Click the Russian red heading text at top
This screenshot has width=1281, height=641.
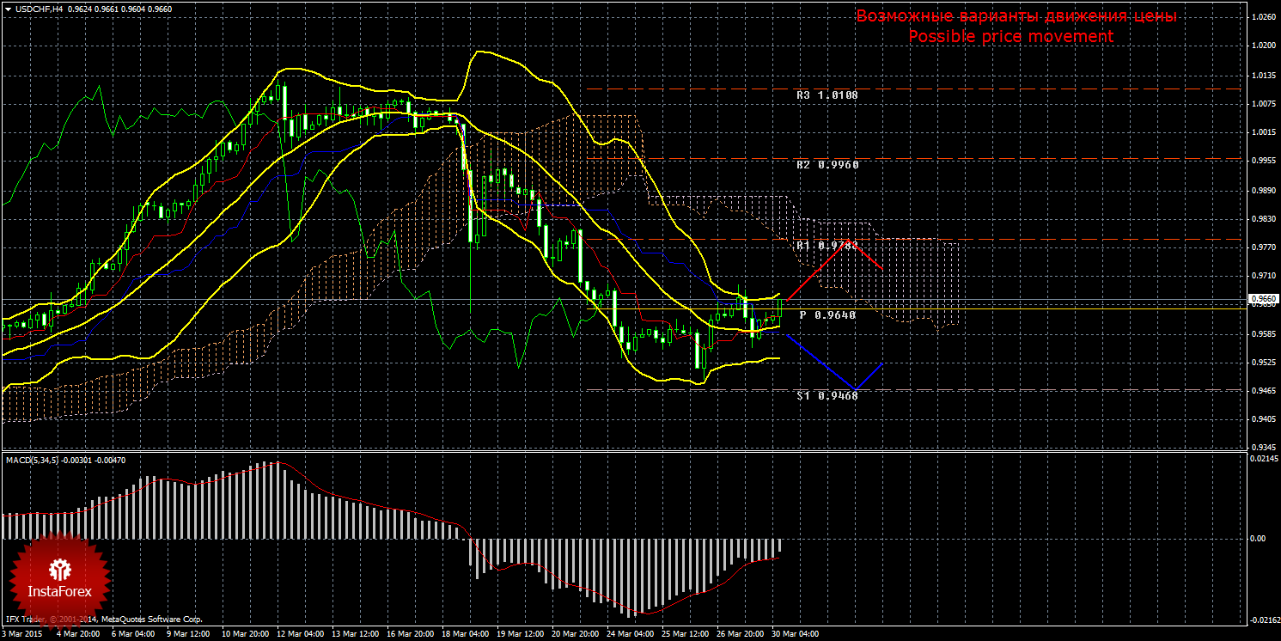point(1016,17)
